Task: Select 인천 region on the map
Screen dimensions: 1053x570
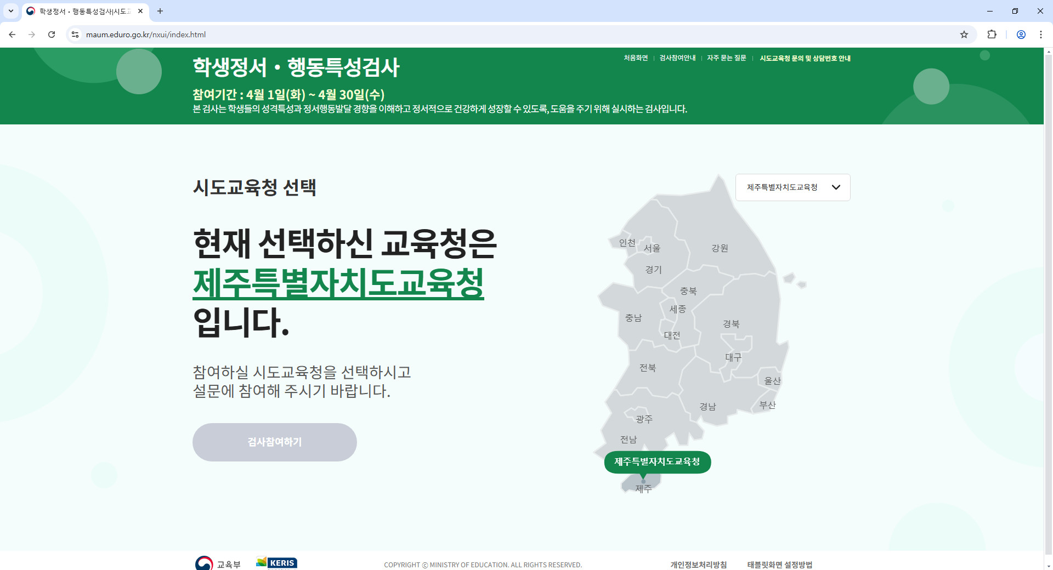Action: click(x=627, y=243)
